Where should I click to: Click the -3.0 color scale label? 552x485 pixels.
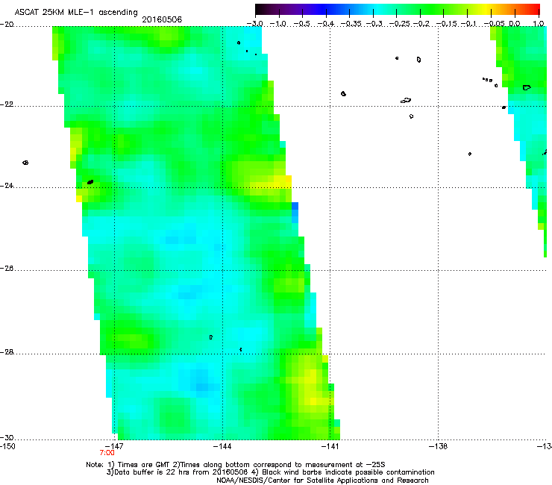tap(255, 24)
